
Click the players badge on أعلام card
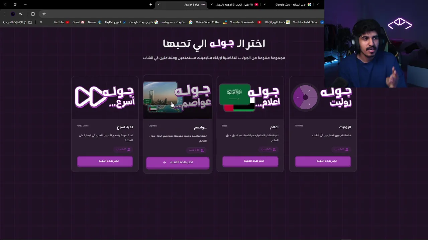pyautogui.click(x=269, y=149)
